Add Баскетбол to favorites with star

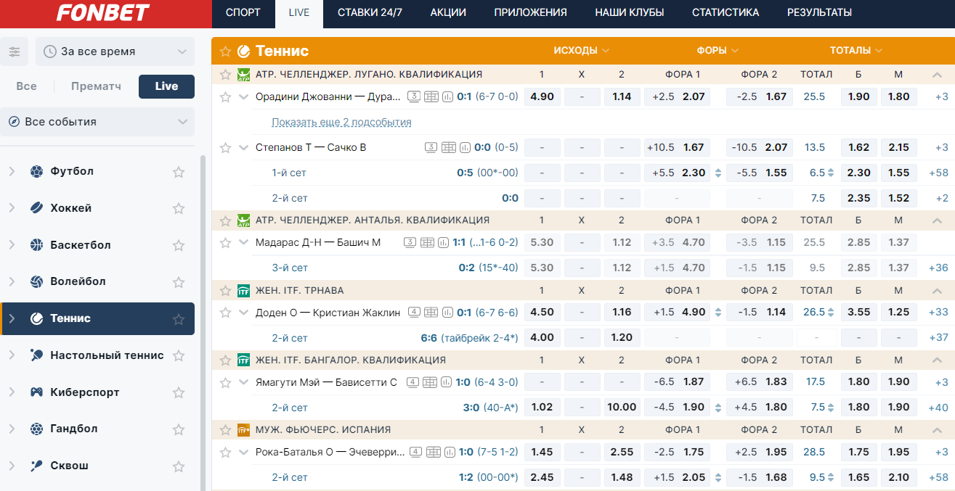coord(179,245)
